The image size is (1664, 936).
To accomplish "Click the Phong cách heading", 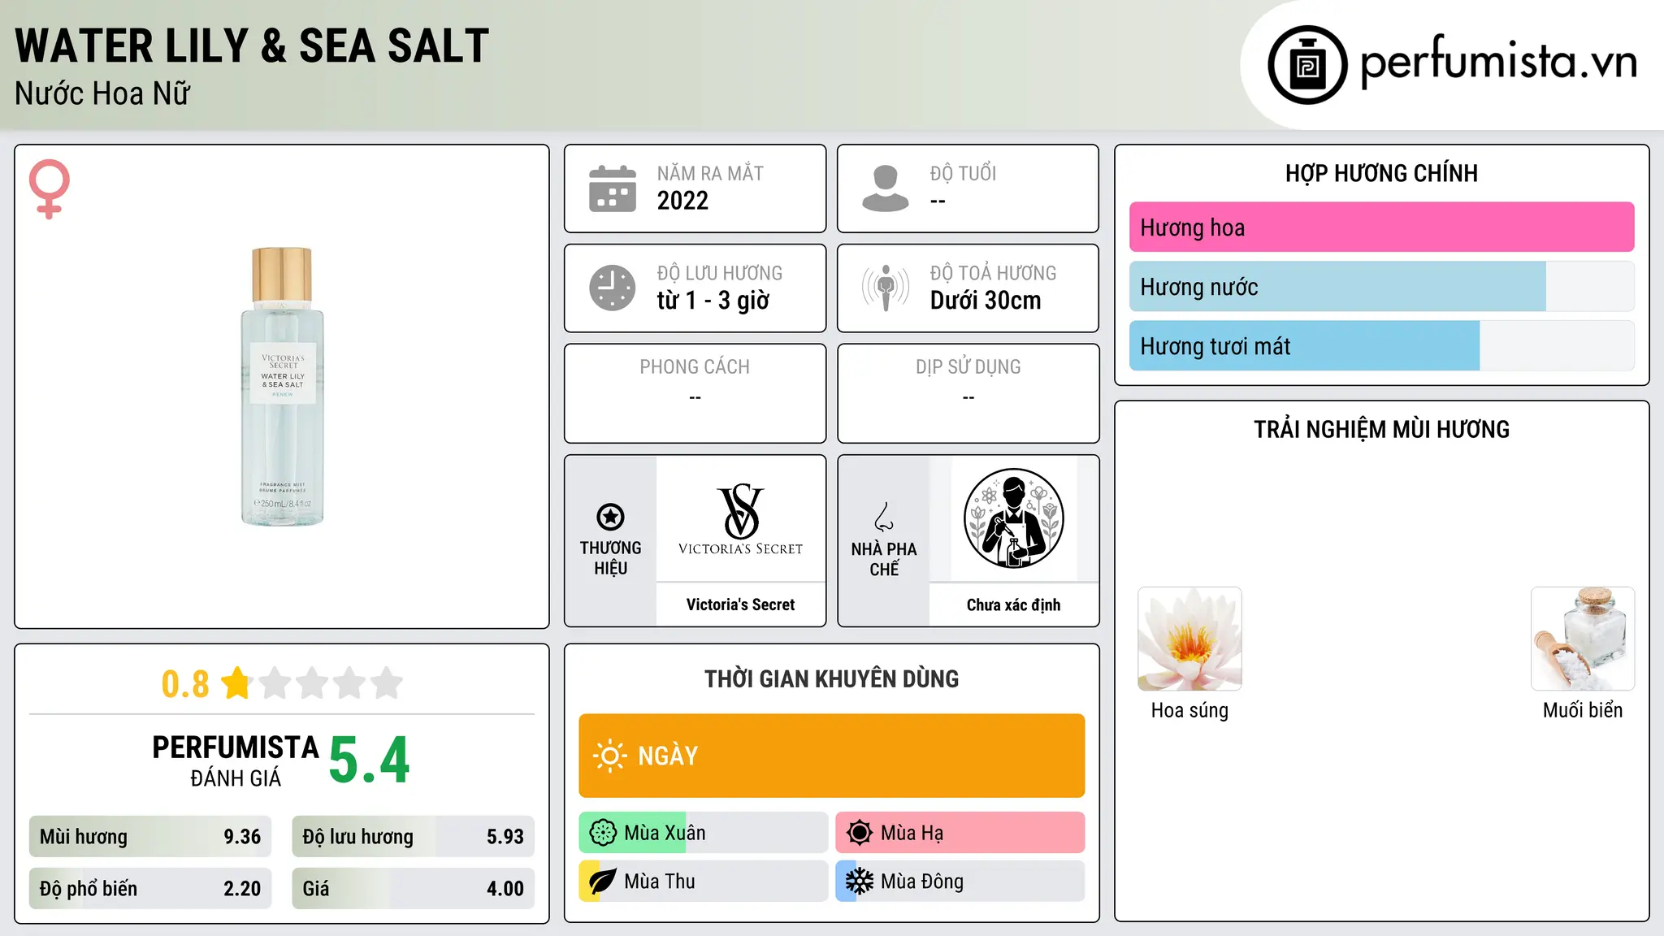I will point(695,367).
